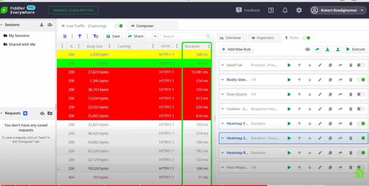Import sessions with download icon
The height and width of the screenshot is (186, 369).
click(x=42, y=25)
